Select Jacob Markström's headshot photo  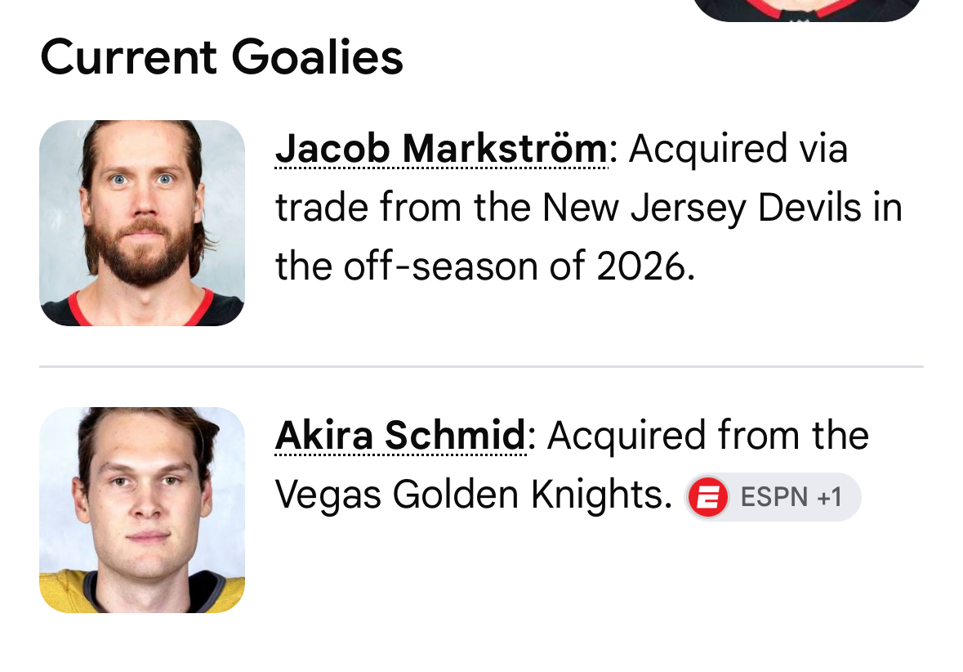(x=142, y=222)
